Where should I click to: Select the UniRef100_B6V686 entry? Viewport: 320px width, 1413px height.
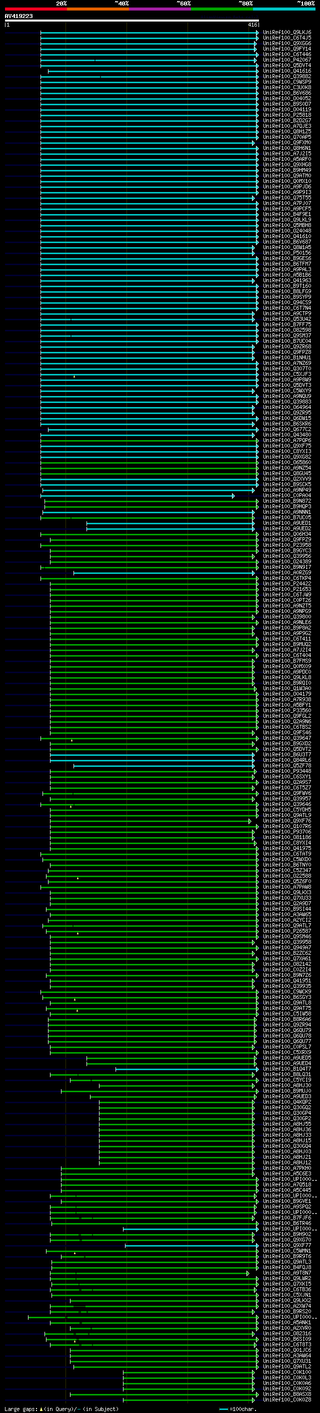[287, 93]
